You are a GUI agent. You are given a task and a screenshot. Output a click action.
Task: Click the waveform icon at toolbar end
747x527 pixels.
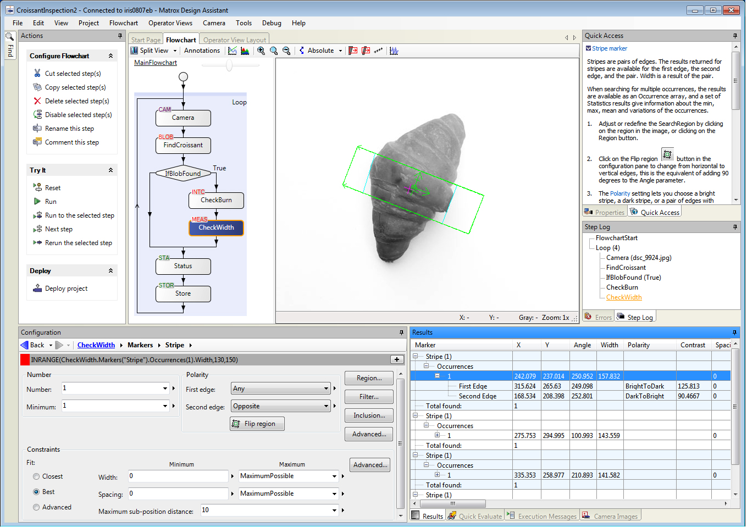(394, 51)
